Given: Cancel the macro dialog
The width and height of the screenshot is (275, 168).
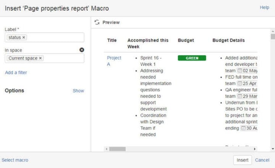Looking at the screenshot, I should 262,160.
